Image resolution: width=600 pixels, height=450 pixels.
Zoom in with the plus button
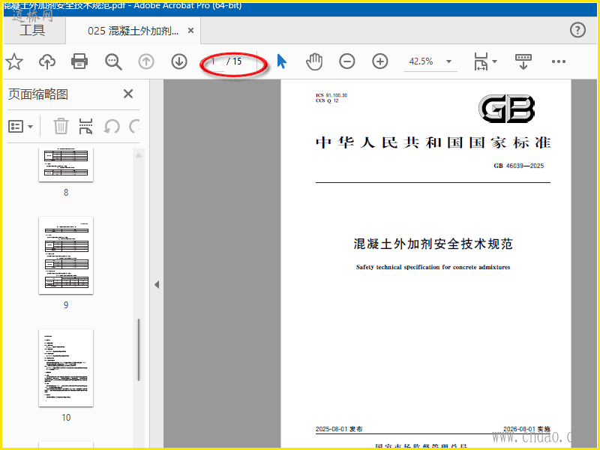[380, 61]
